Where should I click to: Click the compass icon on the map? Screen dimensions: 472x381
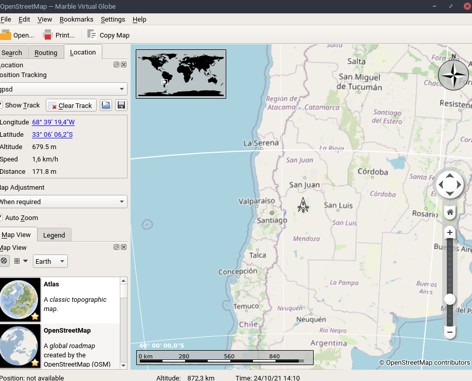(453, 75)
